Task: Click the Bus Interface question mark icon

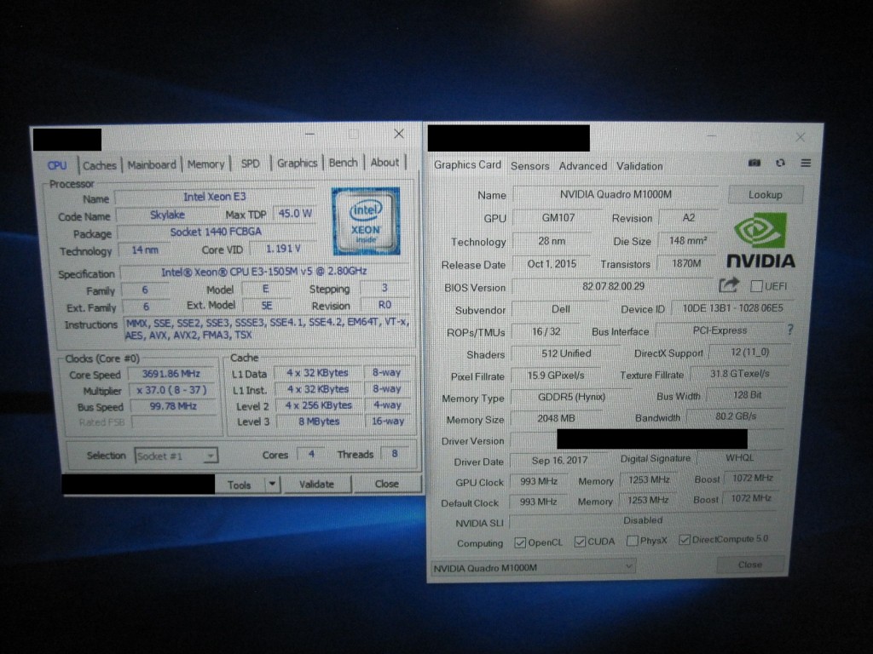Action: tap(790, 330)
